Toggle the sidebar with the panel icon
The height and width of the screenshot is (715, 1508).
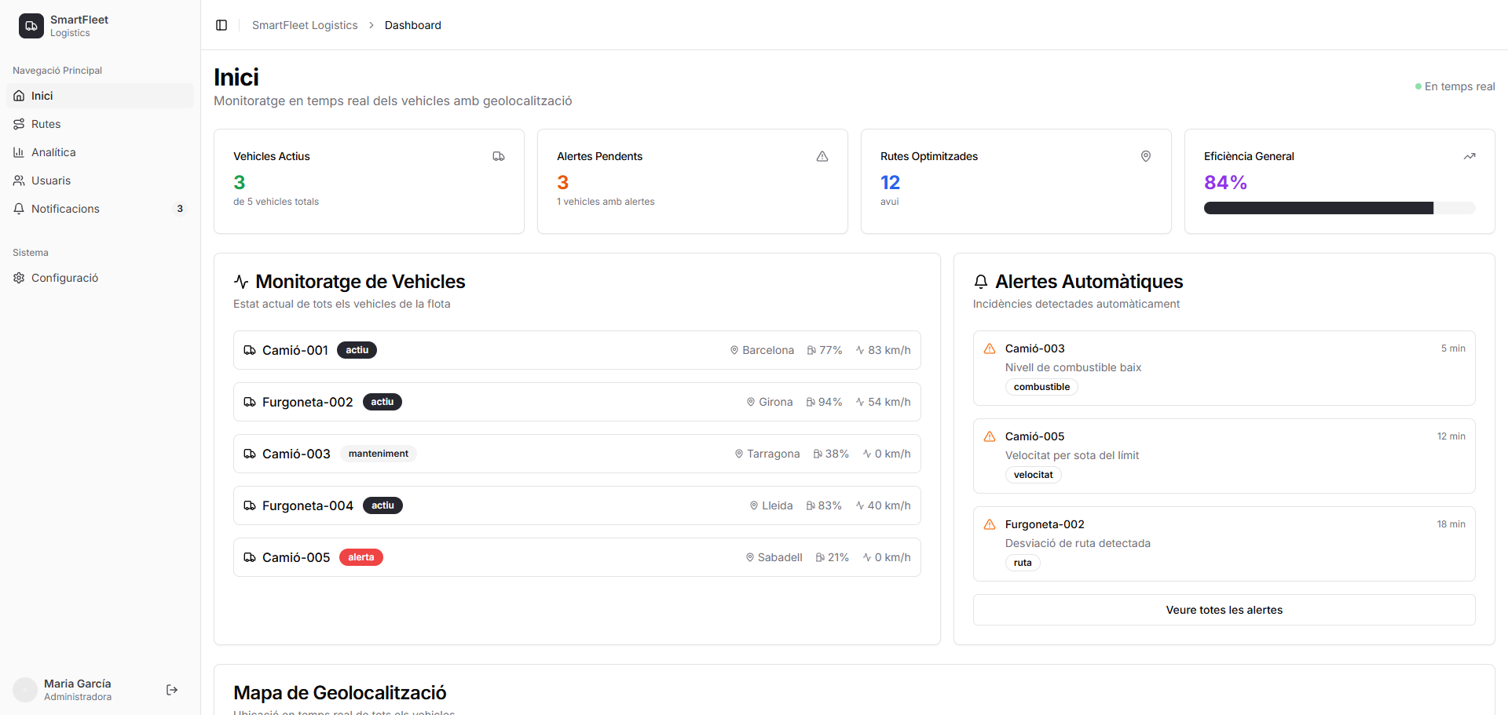point(221,24)
